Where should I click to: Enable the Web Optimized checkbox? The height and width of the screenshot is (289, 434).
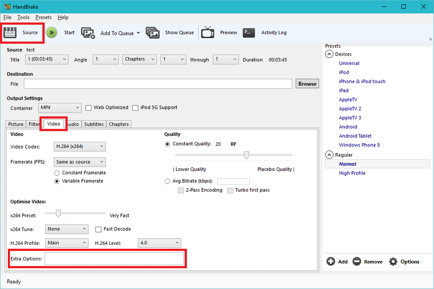[x=89, y=107]
